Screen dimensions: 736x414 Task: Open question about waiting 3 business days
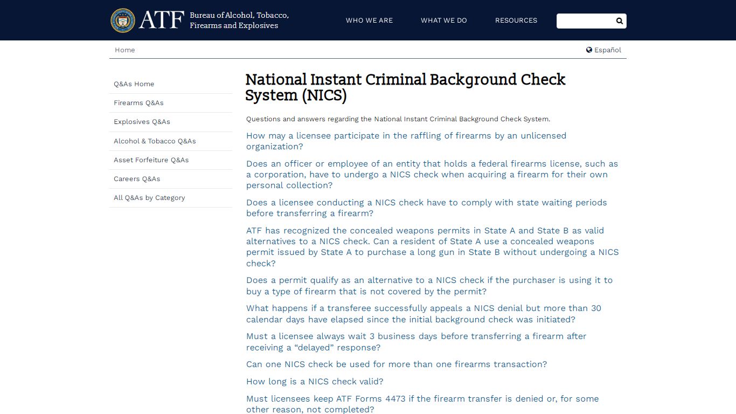pyautogui.click(x=416, y=342)
